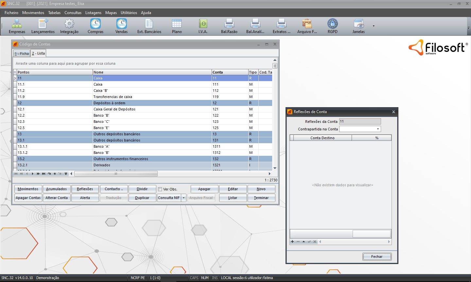Open the Consulta NIF dropdown arrow
Image resolution: width=471 pixels, height=282 pixels.
pyautogui.click(x=183, y=198)
